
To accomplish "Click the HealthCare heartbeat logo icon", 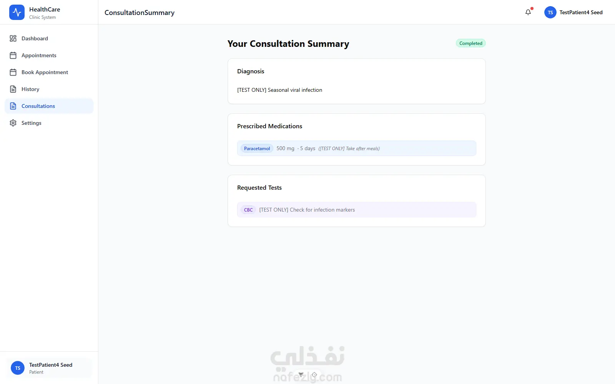I will [17, 12].
